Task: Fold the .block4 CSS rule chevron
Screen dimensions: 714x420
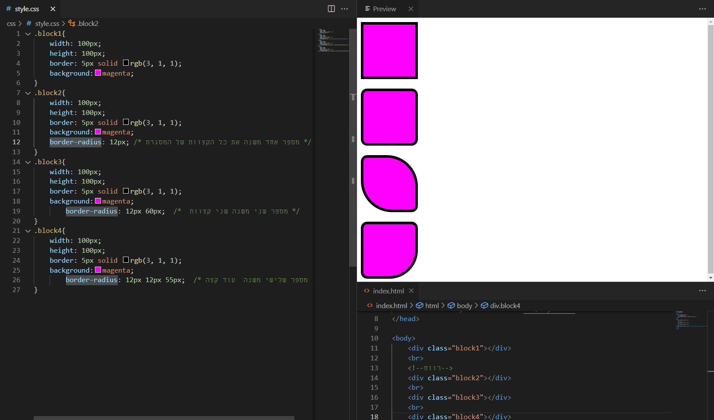Action: [28, 231]
